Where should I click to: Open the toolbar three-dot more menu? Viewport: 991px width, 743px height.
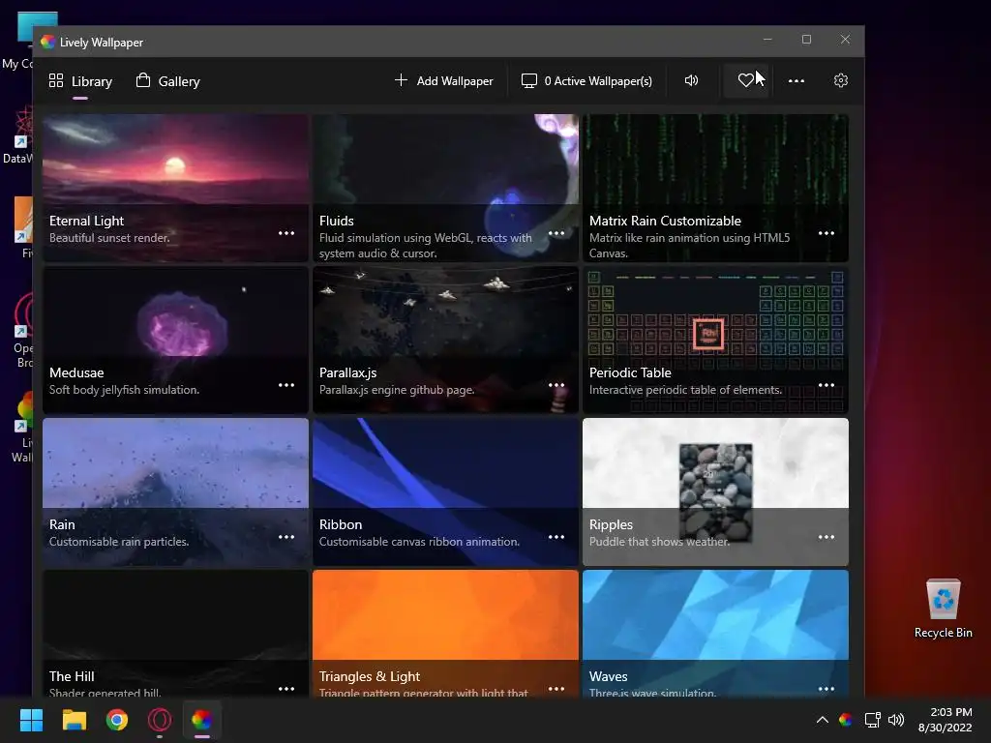pos(796,81)
